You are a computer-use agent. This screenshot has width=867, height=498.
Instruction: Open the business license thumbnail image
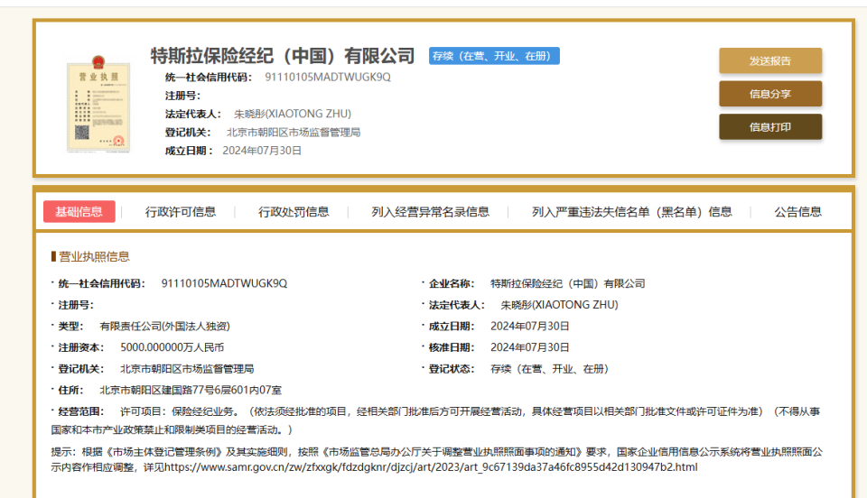point(98,104)
